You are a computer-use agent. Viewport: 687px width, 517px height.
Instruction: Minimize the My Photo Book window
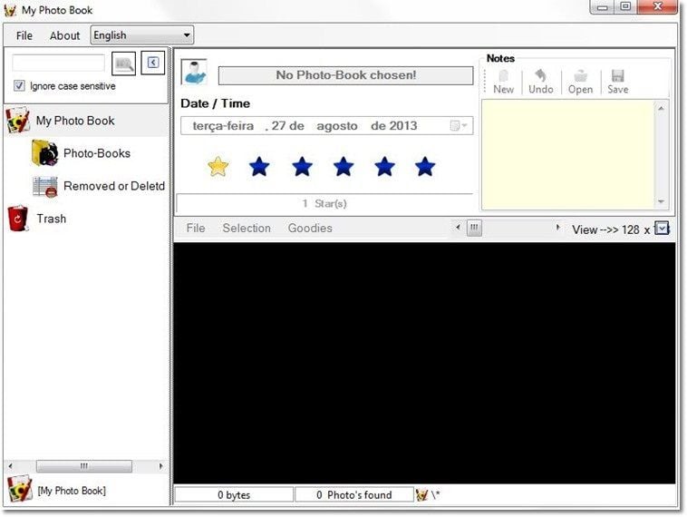[602, 7]
